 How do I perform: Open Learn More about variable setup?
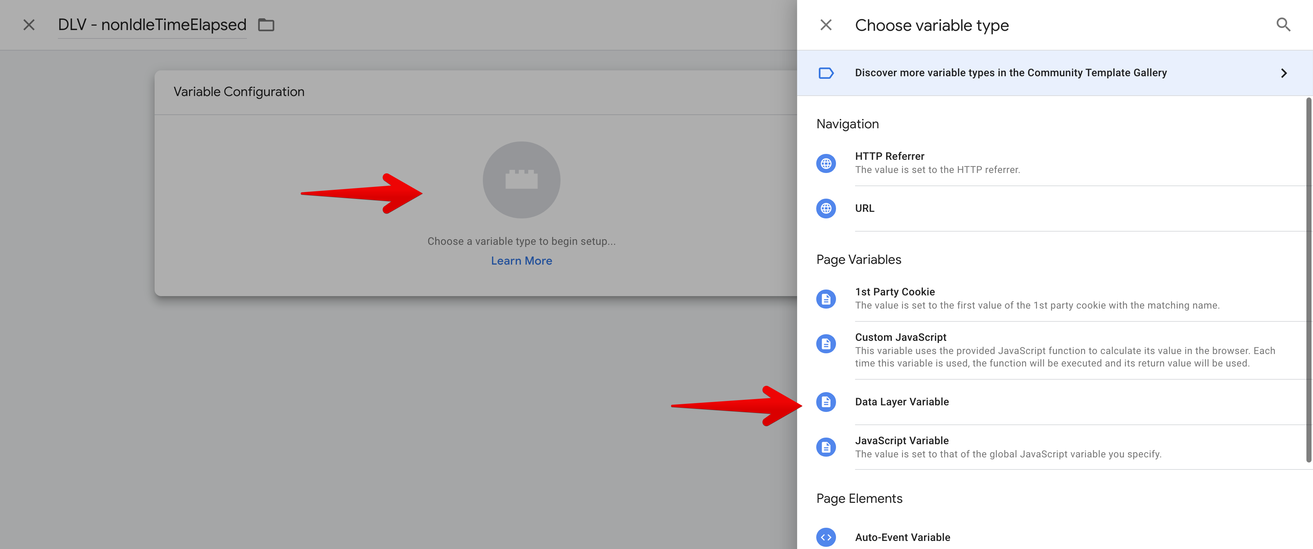point(521,261)
